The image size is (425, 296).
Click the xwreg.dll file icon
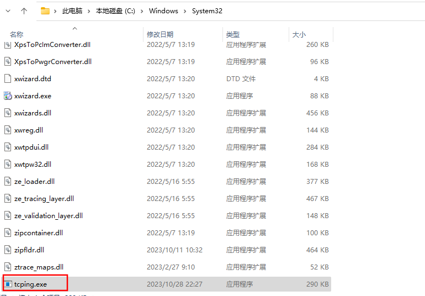(x=8, y=130)
